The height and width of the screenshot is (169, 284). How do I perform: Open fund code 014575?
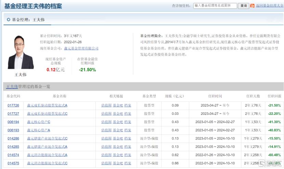pos(13,163)
